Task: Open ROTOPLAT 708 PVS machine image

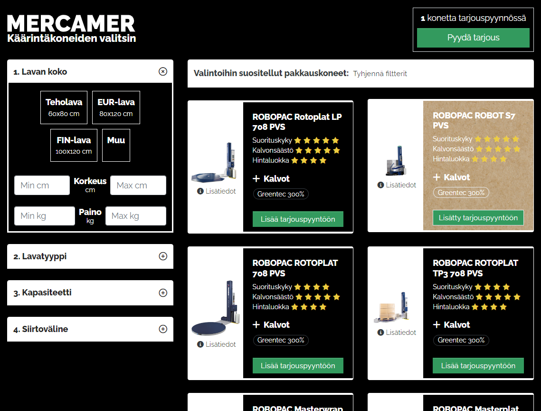Action: click(x=216, y=308)
